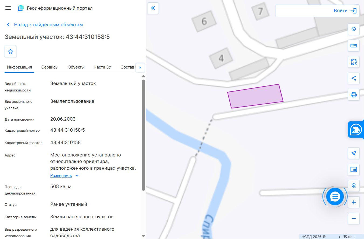Image resolution: width=364 pixels, height=239 pixels.
Task: Click the area value 568 кв. м
Action: point(61,186)
